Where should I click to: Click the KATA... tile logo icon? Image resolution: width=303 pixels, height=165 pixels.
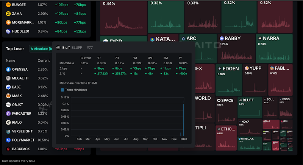(153, 39)
